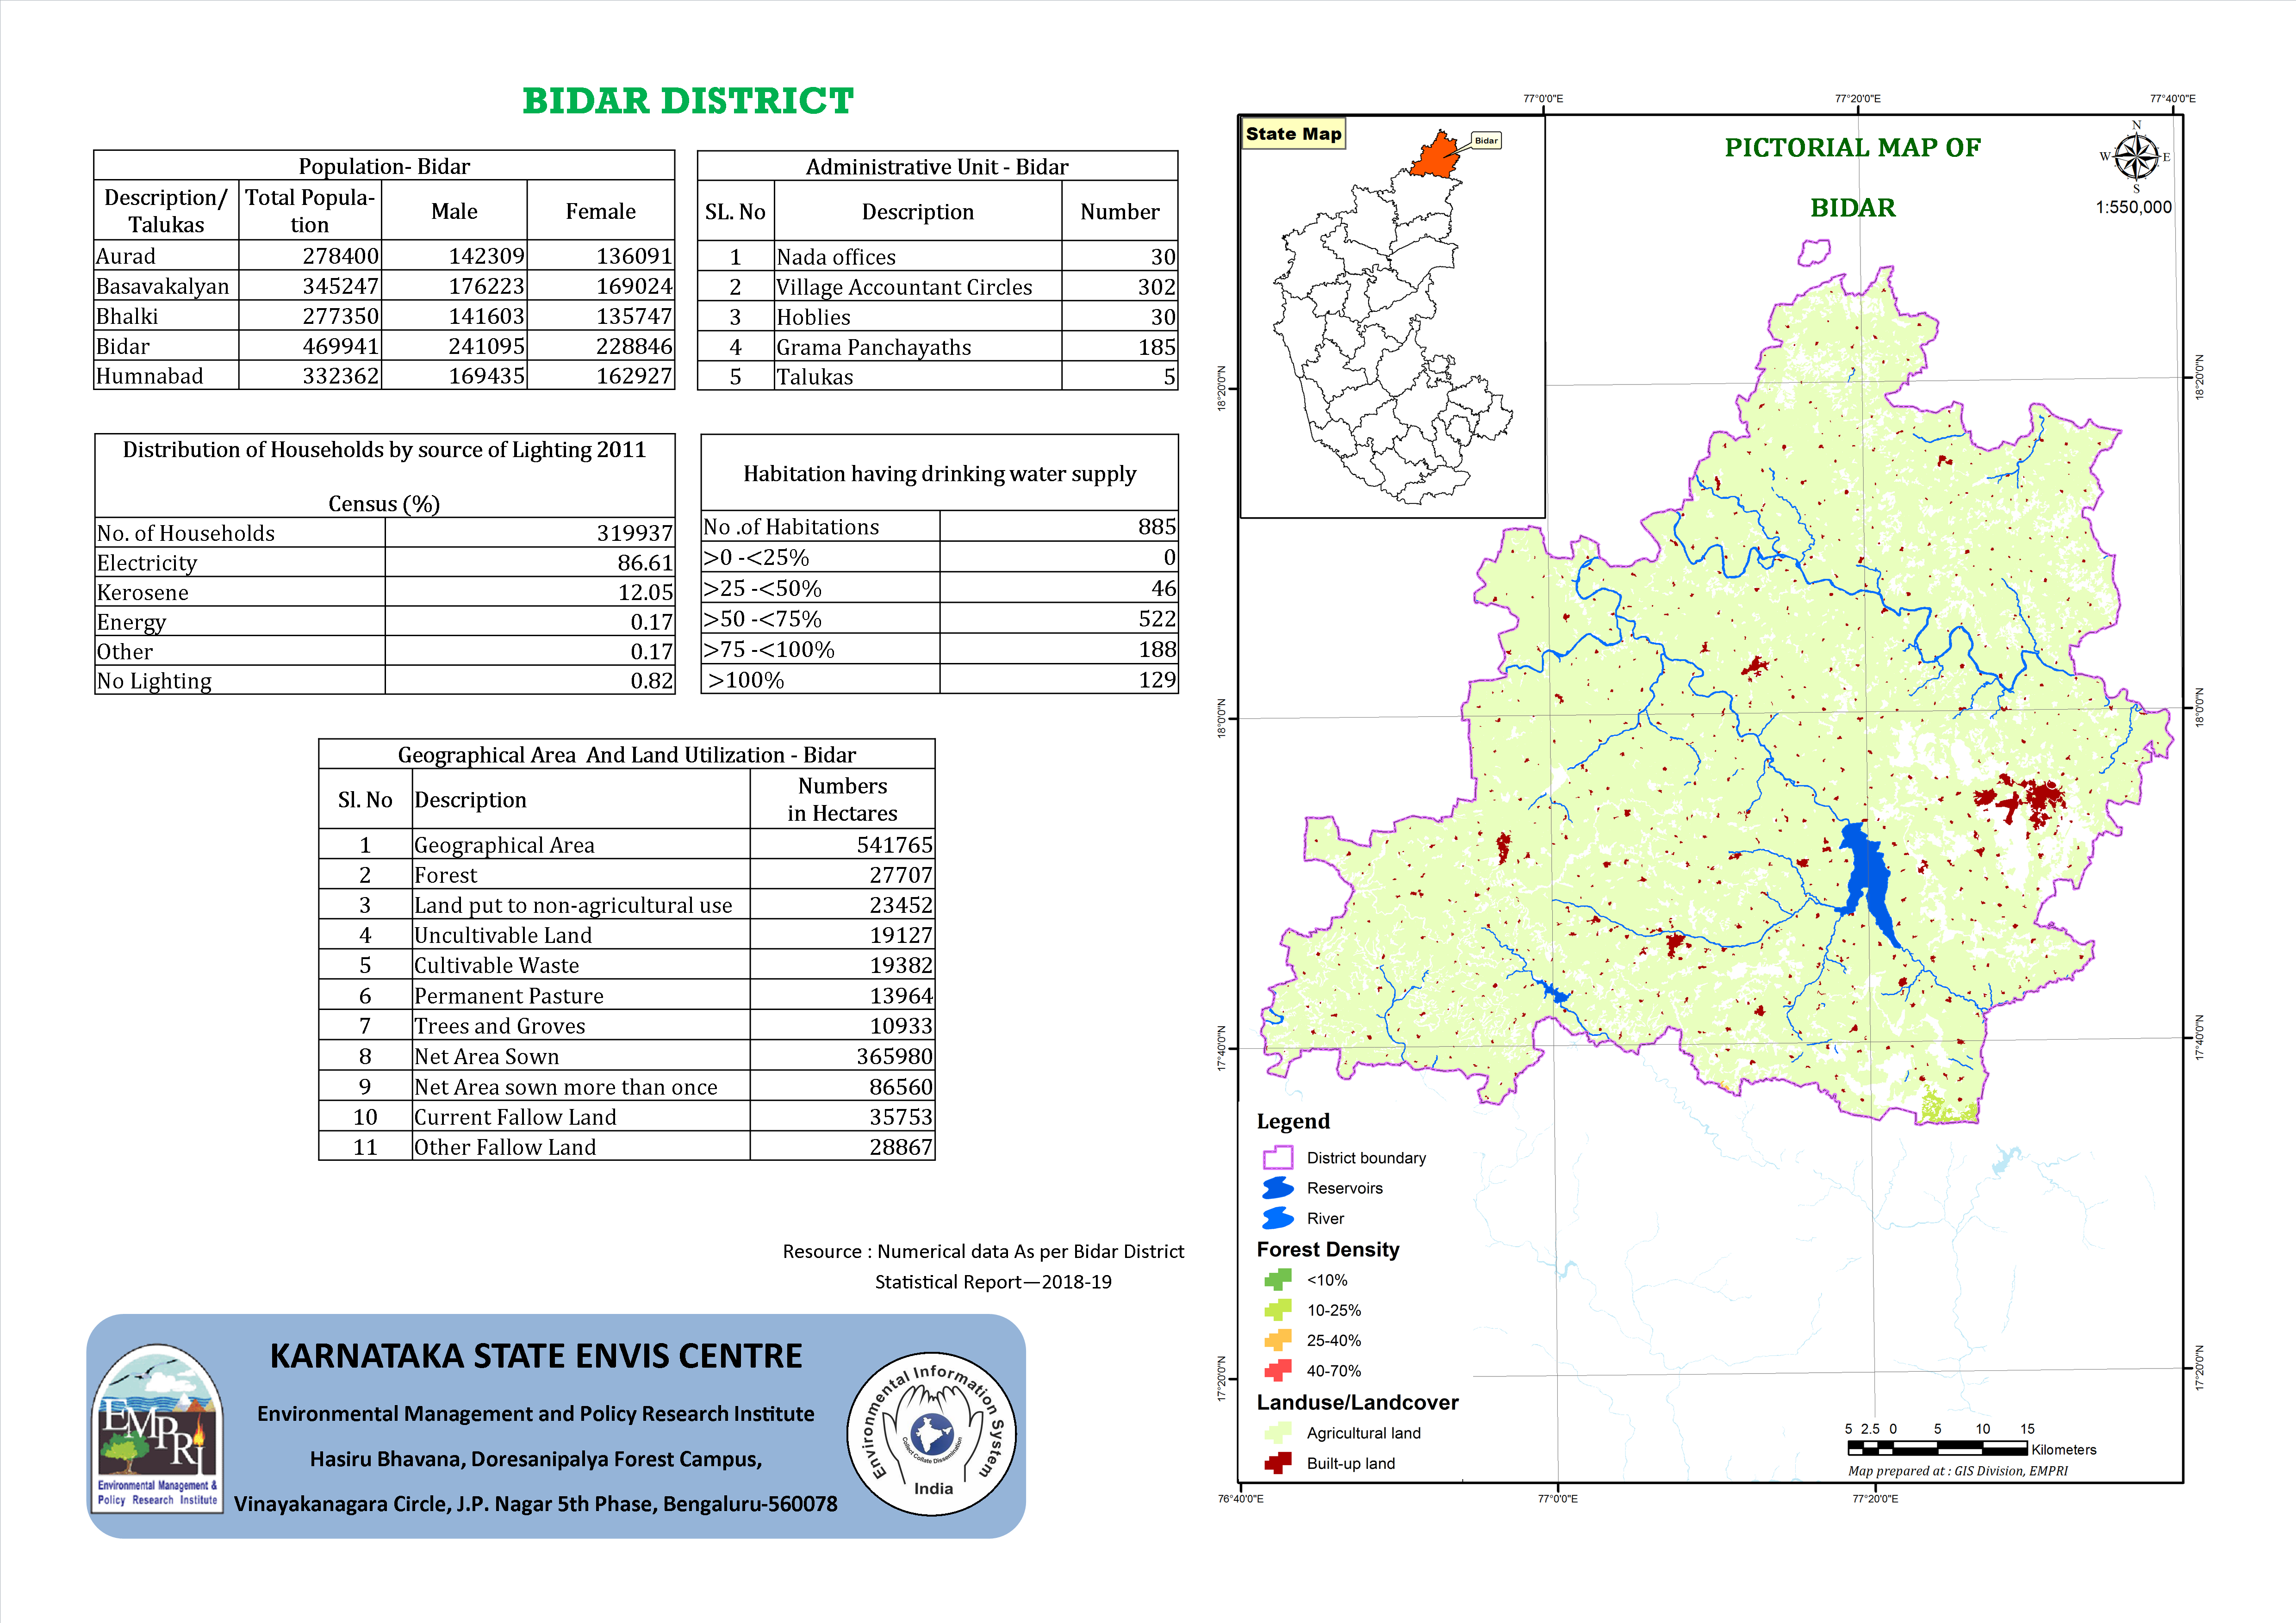This screenshot has width=2296, height=1623.
Task: Click the Kerosene row label
Action: (143, 593)
